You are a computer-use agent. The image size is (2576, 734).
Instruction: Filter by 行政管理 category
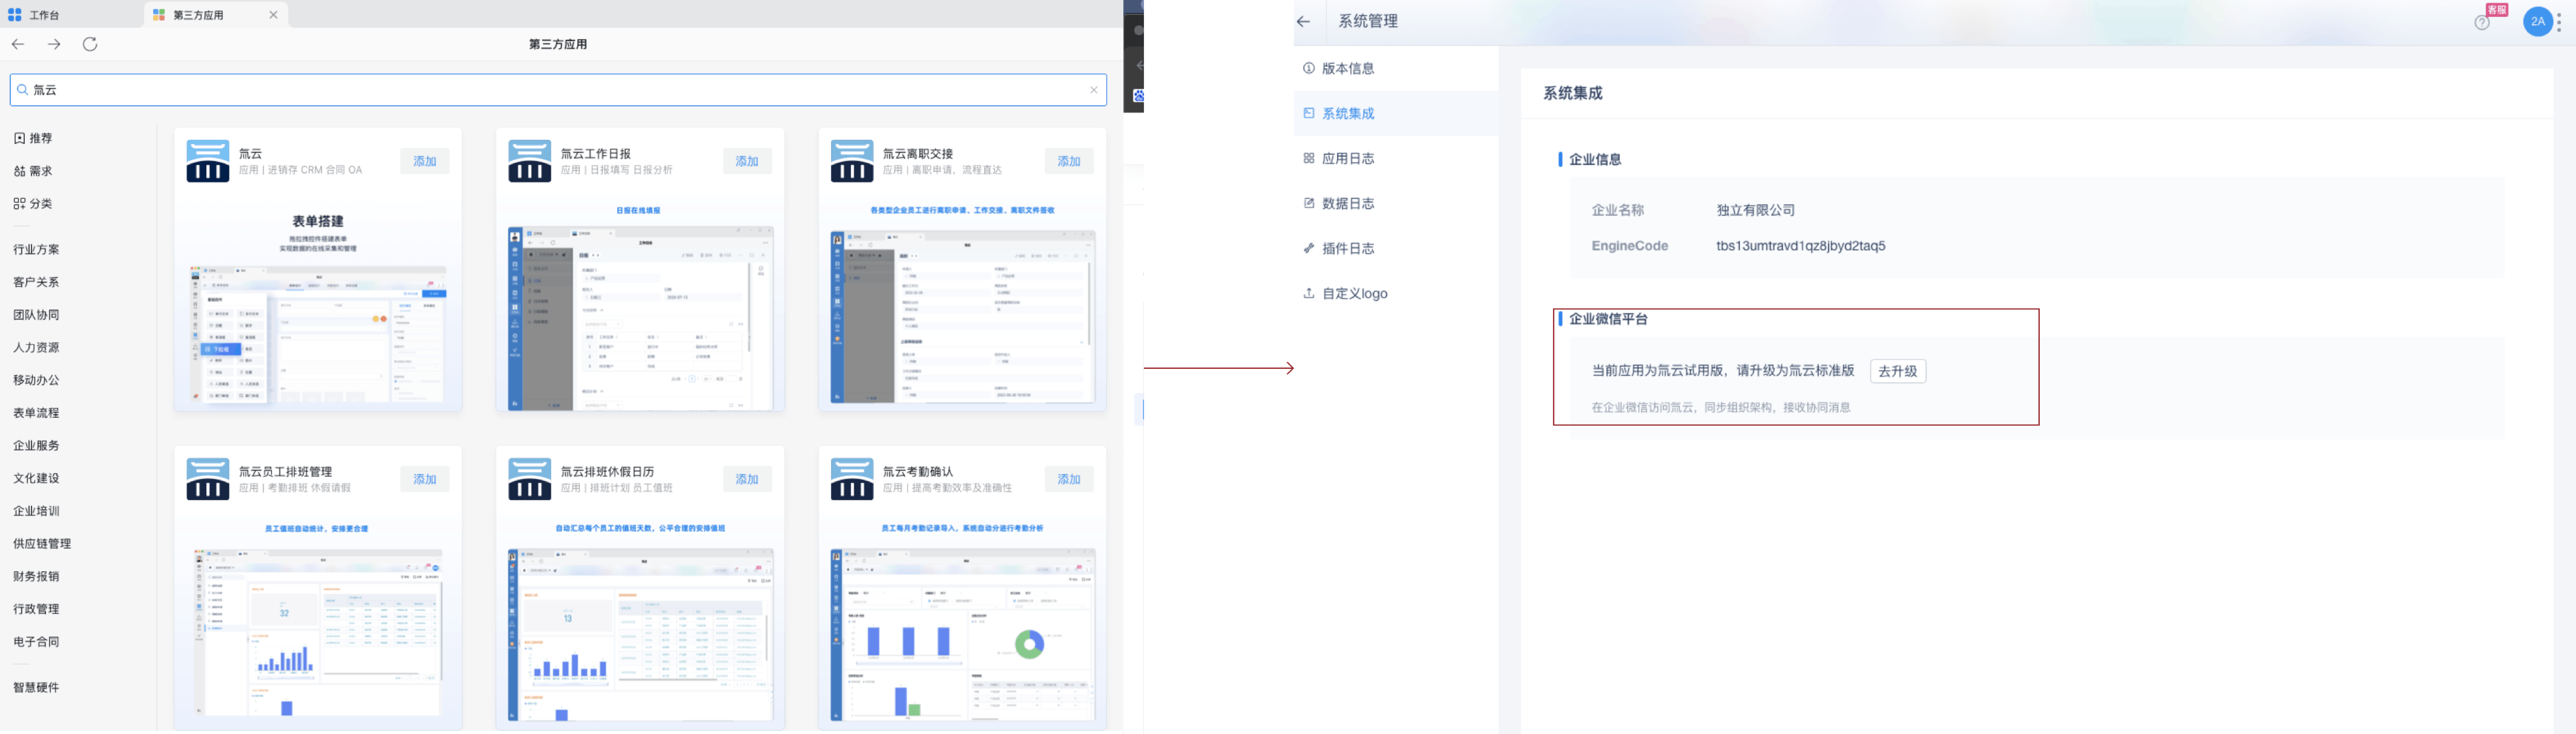point(36,608)
